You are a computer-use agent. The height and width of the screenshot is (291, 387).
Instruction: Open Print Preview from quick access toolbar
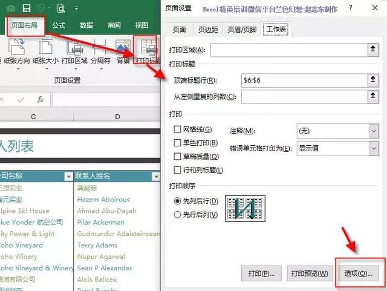(61, 8)
